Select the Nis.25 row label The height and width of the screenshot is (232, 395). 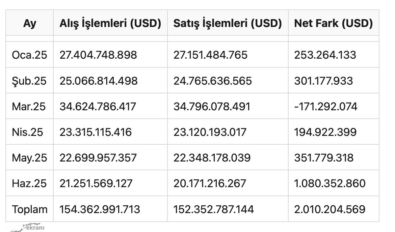click(27, 132)
